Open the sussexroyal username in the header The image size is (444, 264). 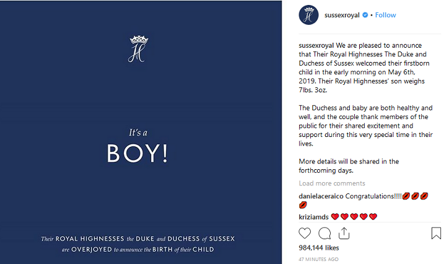[342, 15]
